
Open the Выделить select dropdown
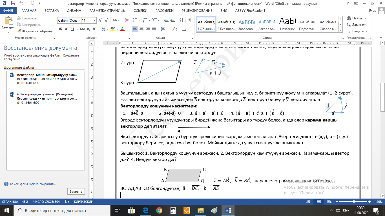[359, 31]
